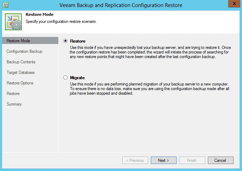
Task: Click the Cancel button
Action: click(221, 160)
